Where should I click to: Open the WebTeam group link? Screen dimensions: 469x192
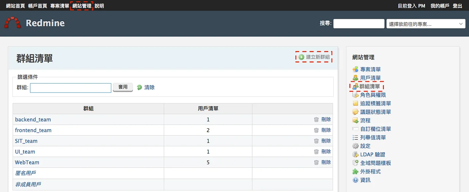(x=27, y=162)
